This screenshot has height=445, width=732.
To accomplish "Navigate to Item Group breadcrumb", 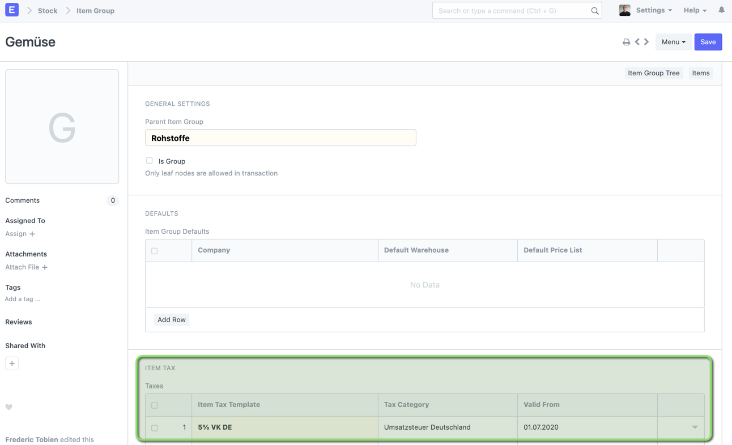I will coord(95,11).
